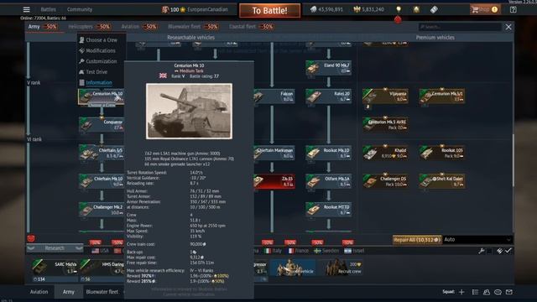Switch to Aviation preset at bottom

[39, 292]
